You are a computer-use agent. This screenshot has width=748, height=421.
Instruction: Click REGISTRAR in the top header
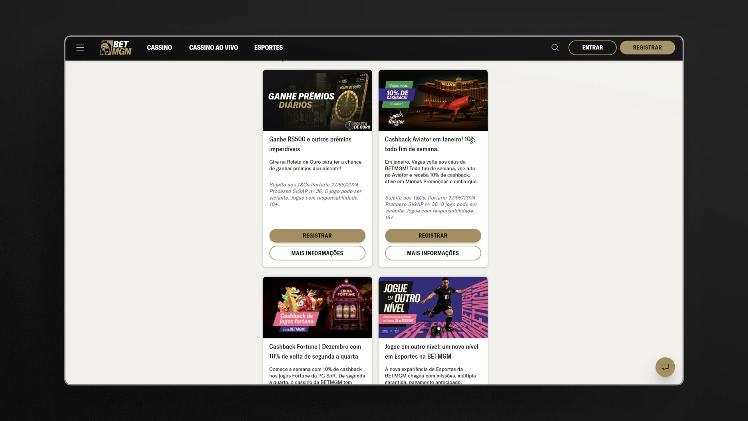coord(647,48)
